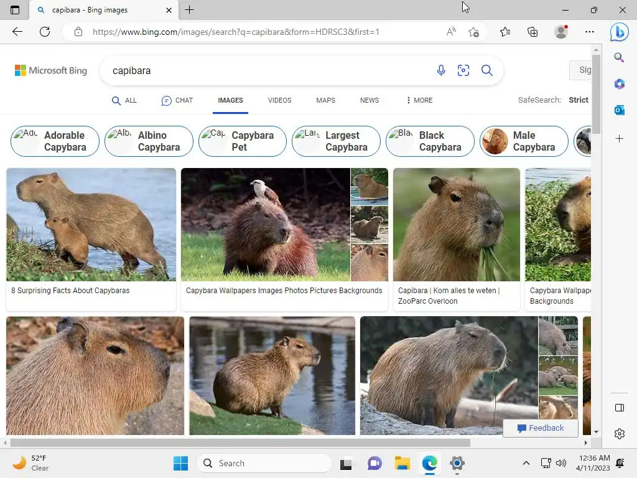Image resolution: width=637 pixels, height=478 pixels.
Task: Focus the browser address bar URL
Action: [236, 32]
